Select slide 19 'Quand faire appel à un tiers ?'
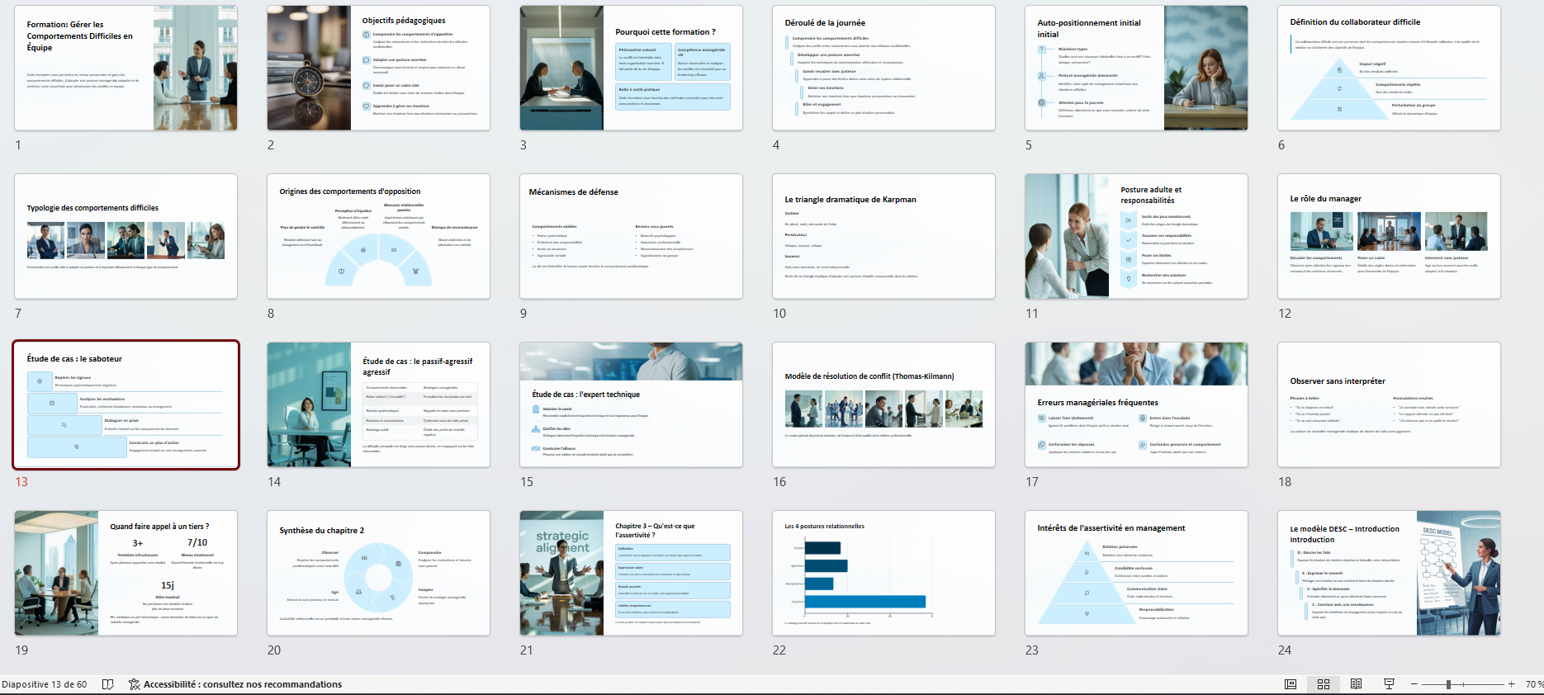 (x=126, y=573)
